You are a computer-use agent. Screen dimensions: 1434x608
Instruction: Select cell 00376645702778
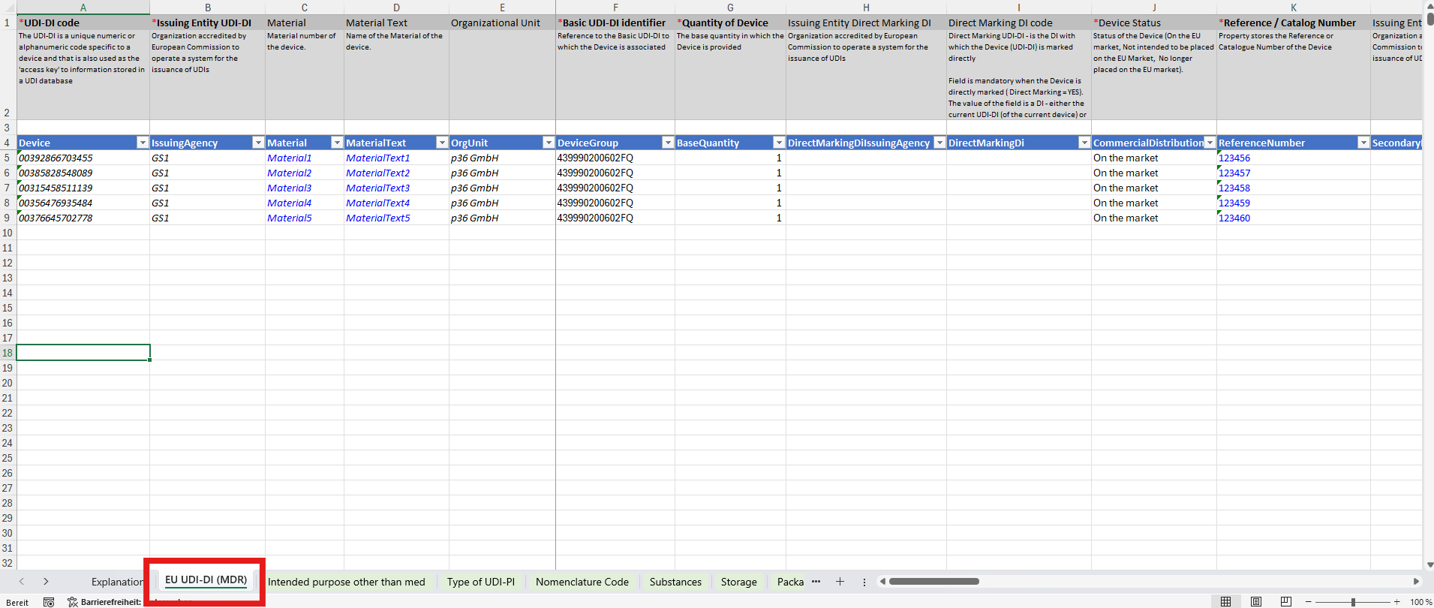pos(83,218)
